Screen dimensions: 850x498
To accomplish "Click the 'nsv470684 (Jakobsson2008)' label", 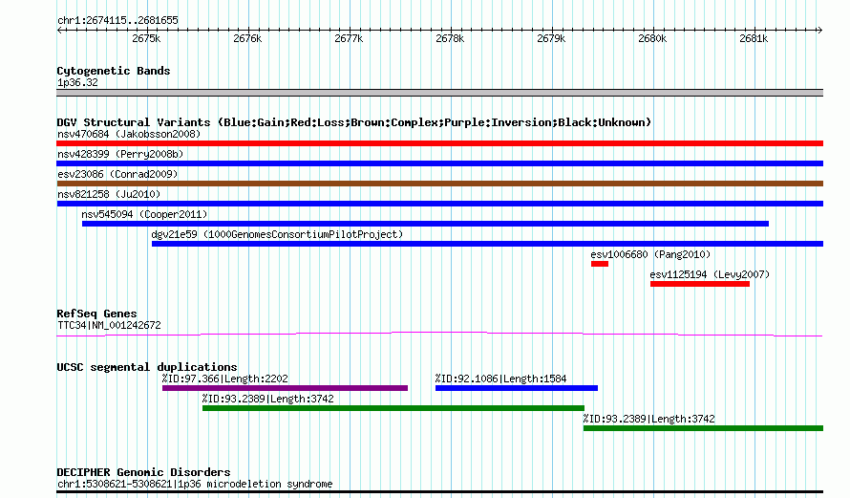I will point(129,134).
